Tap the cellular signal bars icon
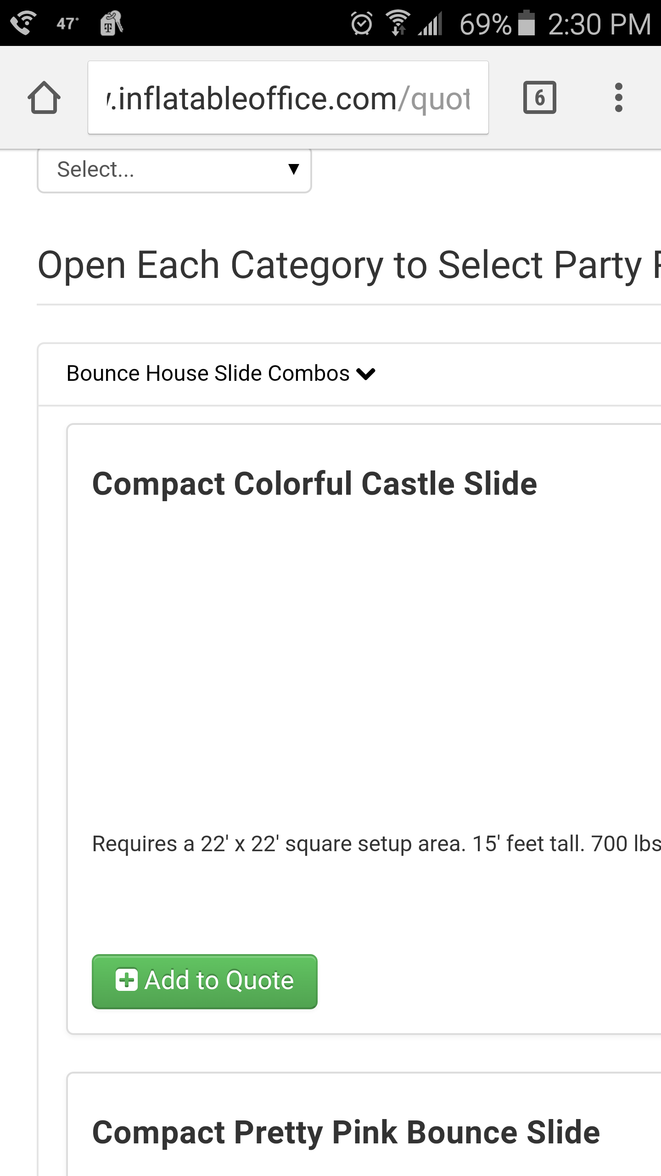This screenshot has height=1176, width=661. 431,24
